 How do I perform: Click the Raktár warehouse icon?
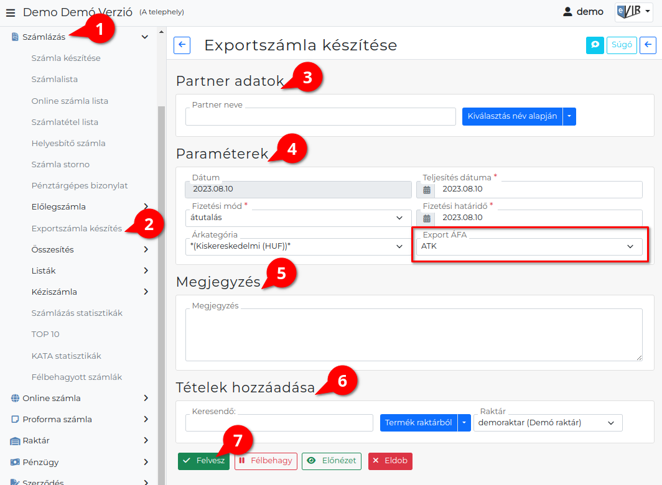15,441
